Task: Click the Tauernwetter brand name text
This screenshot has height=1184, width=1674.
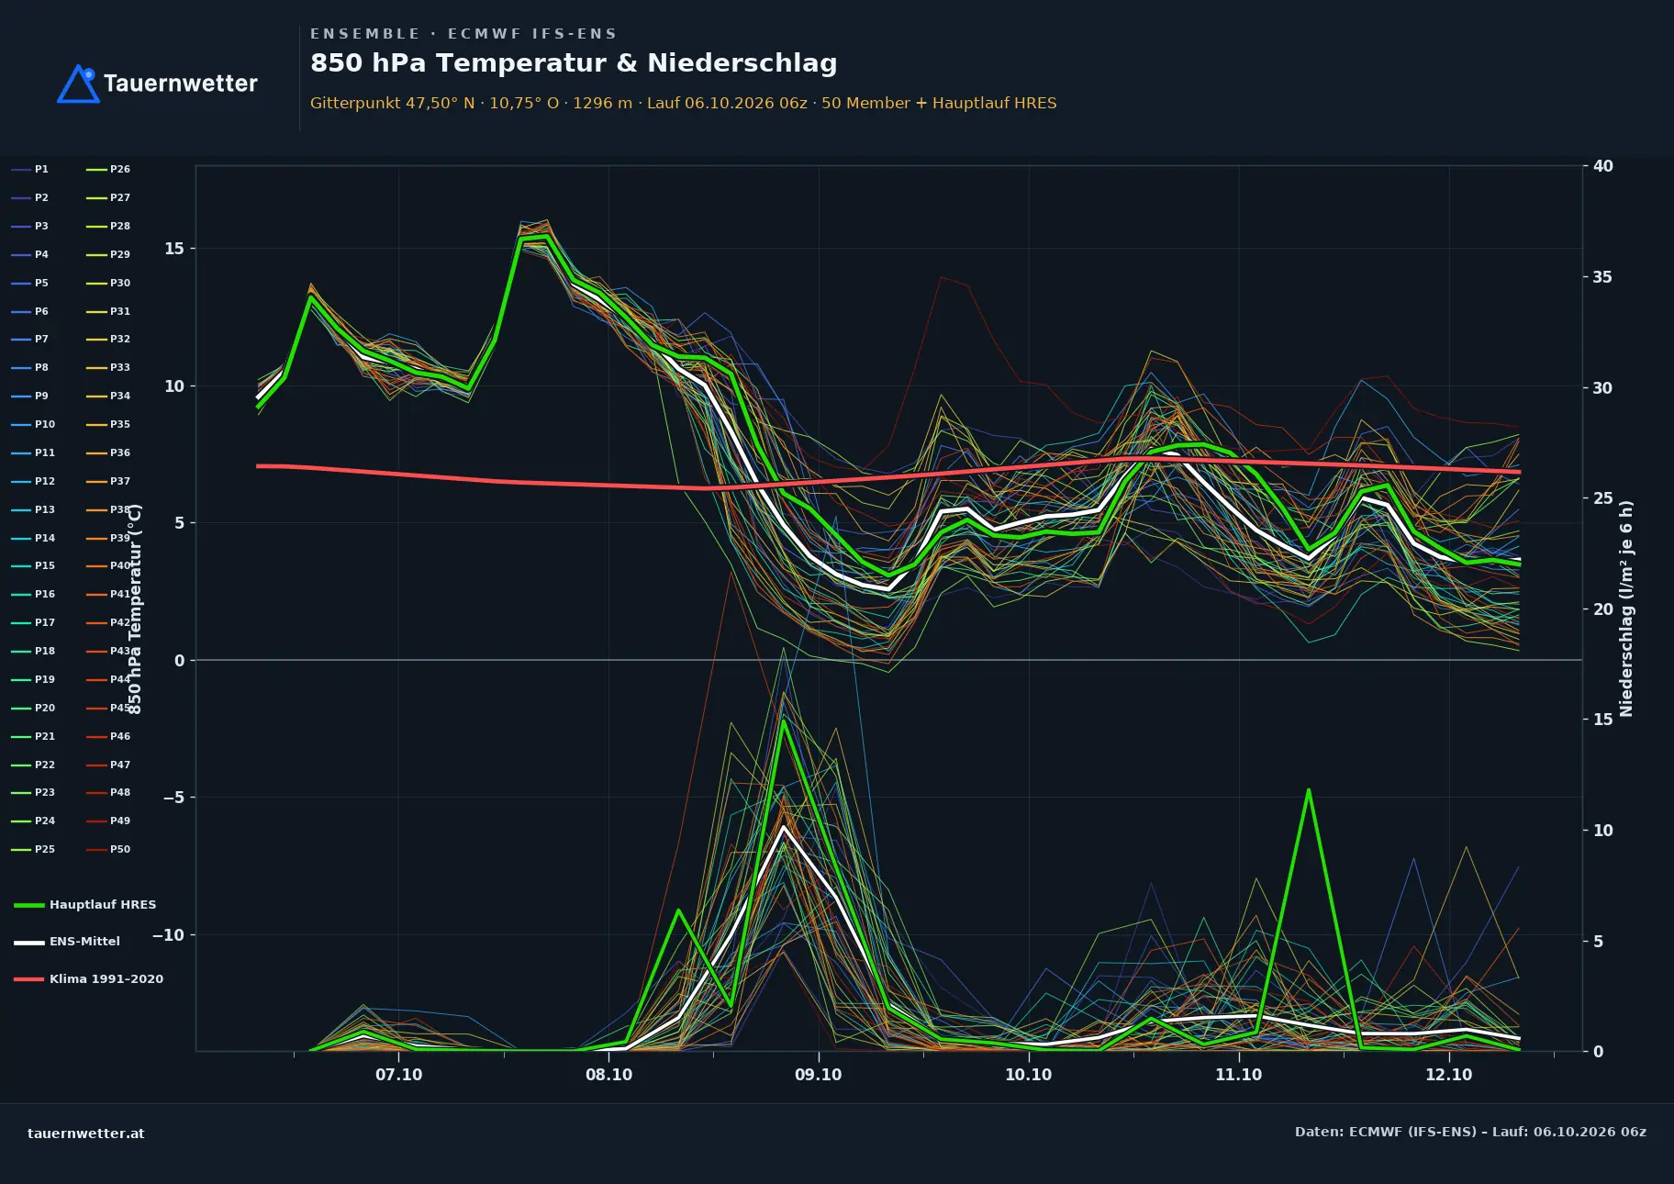Action: [181, 84]
